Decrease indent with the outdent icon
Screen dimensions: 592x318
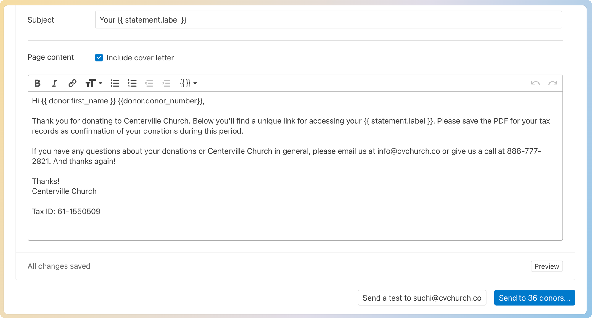point(149,83)
